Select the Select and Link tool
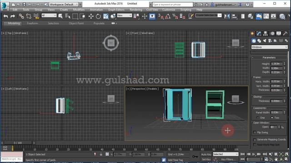Screen dimensions: 291x163 click(x=21, y=16)
